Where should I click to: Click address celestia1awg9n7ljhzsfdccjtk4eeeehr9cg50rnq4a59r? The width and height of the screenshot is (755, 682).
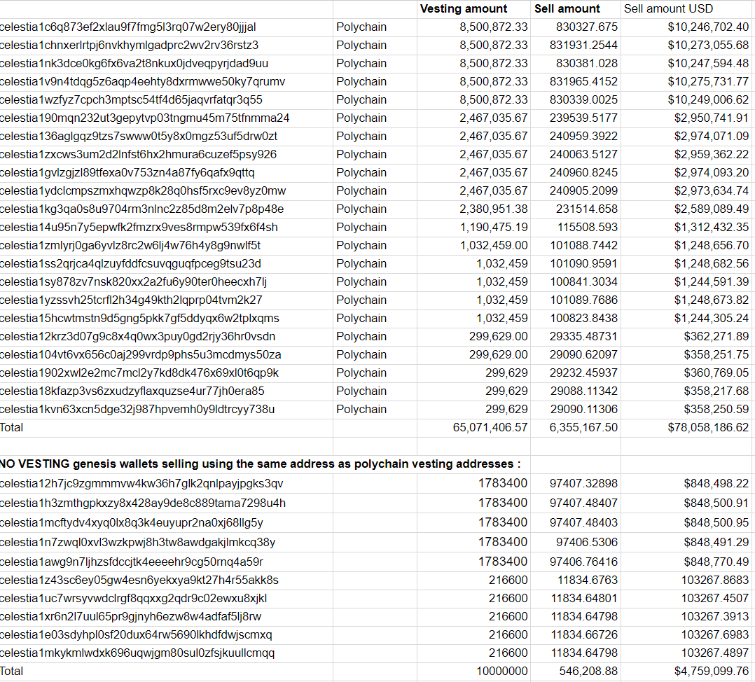[x=132, y=562]
